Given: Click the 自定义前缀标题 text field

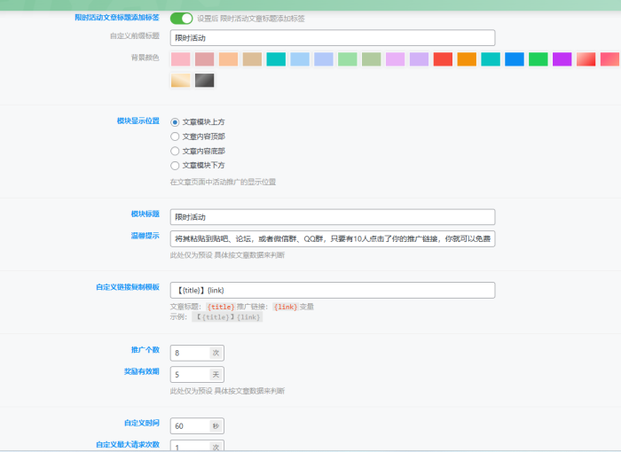Looking at the screenshot, I should click(332, 38).
